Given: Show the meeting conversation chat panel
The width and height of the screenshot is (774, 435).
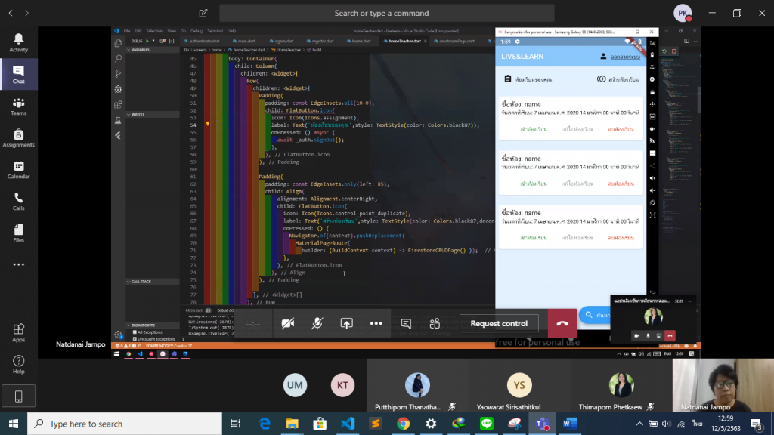Looking at the screenshot, I should click(406, 323).
